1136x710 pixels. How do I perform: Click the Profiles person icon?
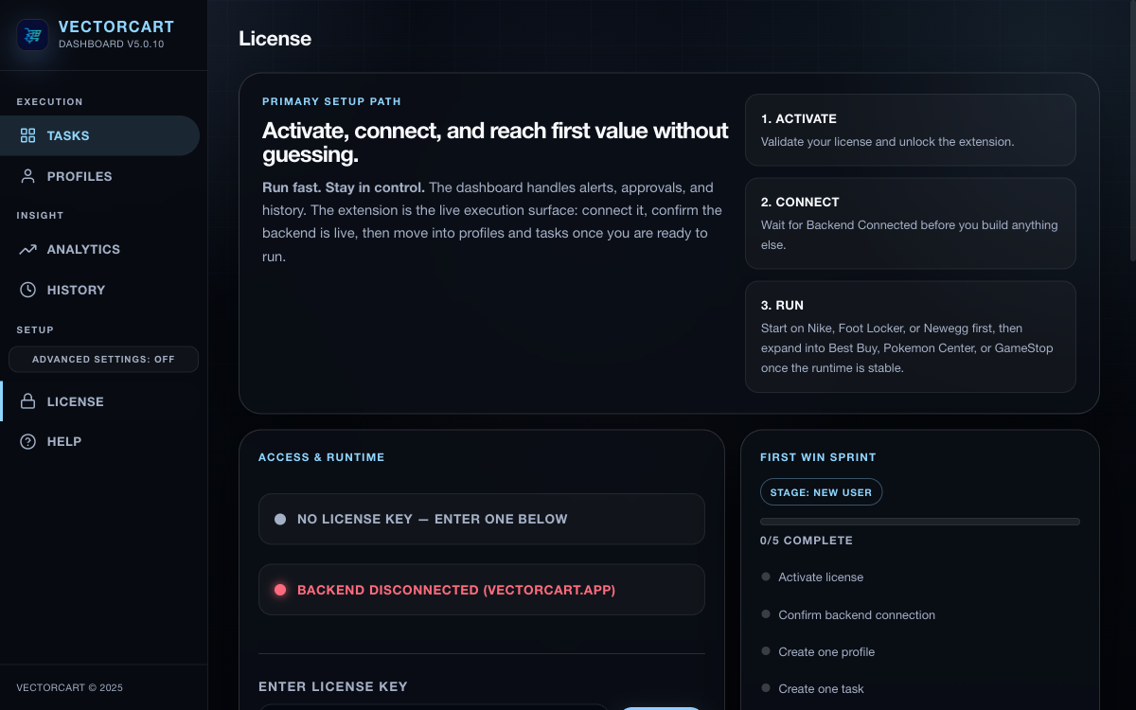click(x=27, y=176)
